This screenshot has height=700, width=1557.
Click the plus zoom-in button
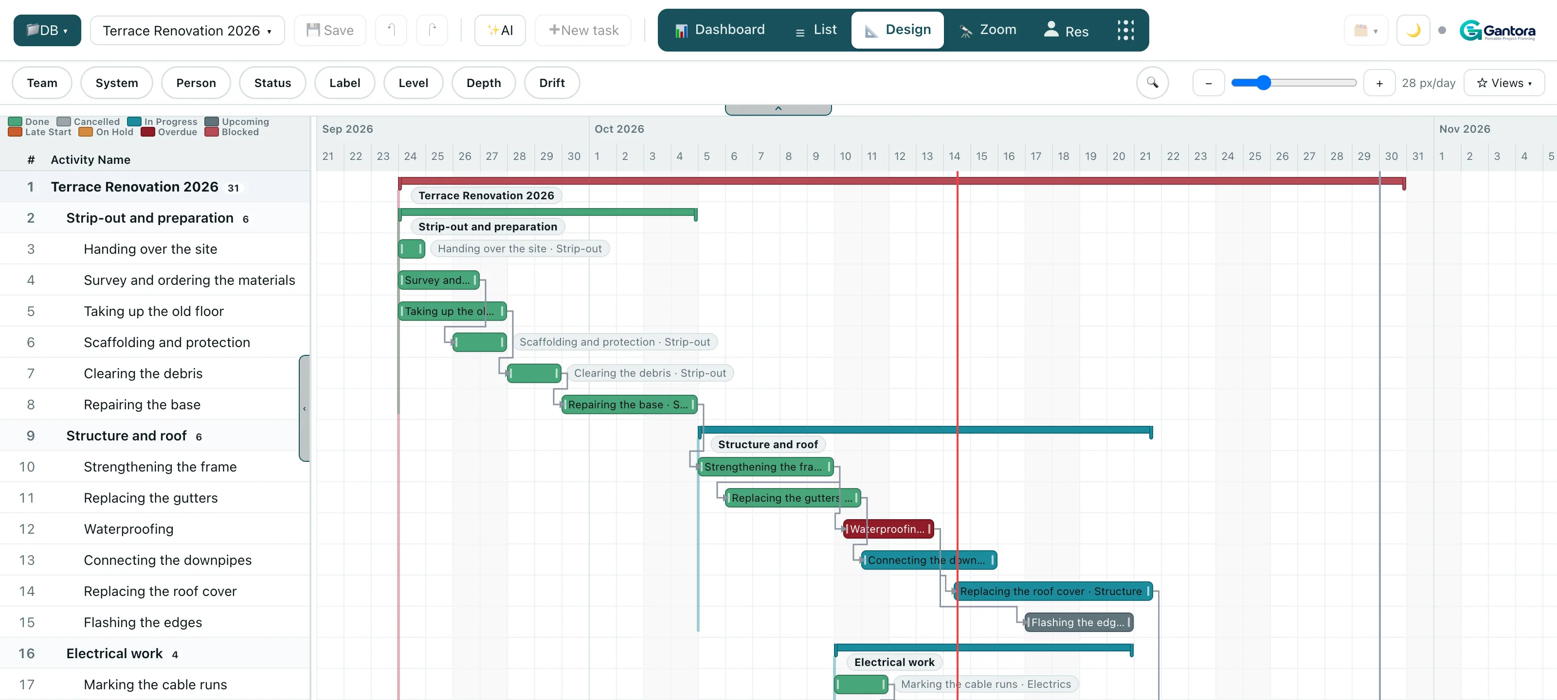(1379, 83)
